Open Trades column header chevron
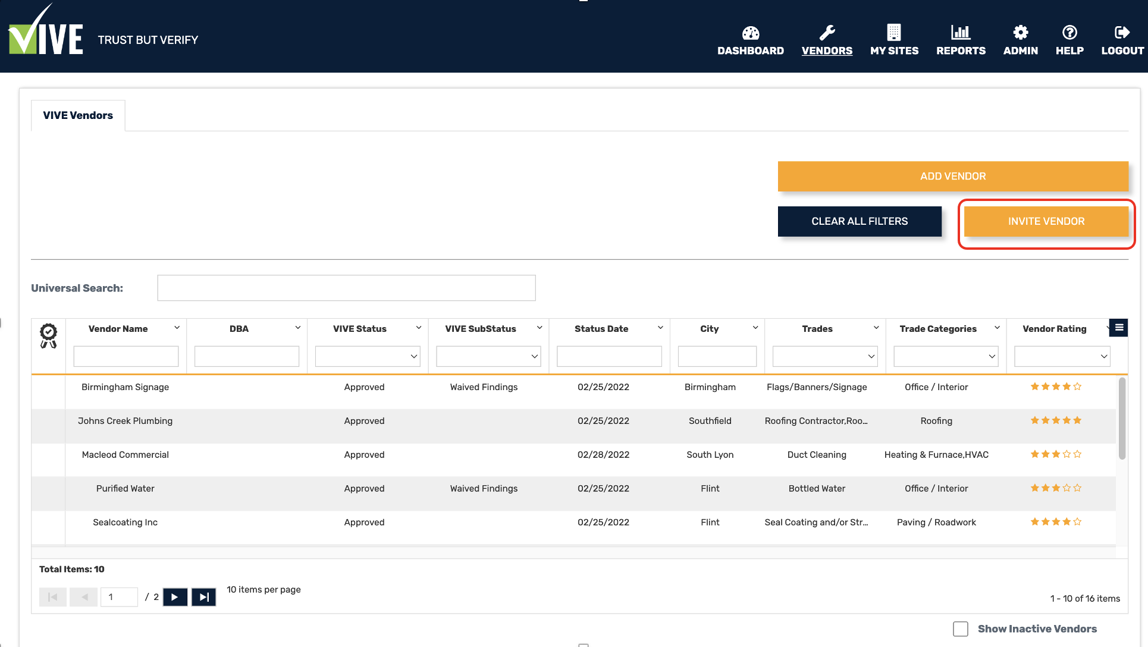Image resolution: width=1148 pixels, height=647 pixels. [x=876, y=328]
